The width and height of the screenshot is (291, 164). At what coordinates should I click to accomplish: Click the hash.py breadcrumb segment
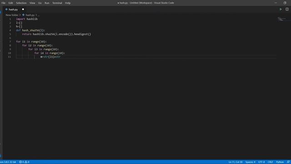point(30,15)
